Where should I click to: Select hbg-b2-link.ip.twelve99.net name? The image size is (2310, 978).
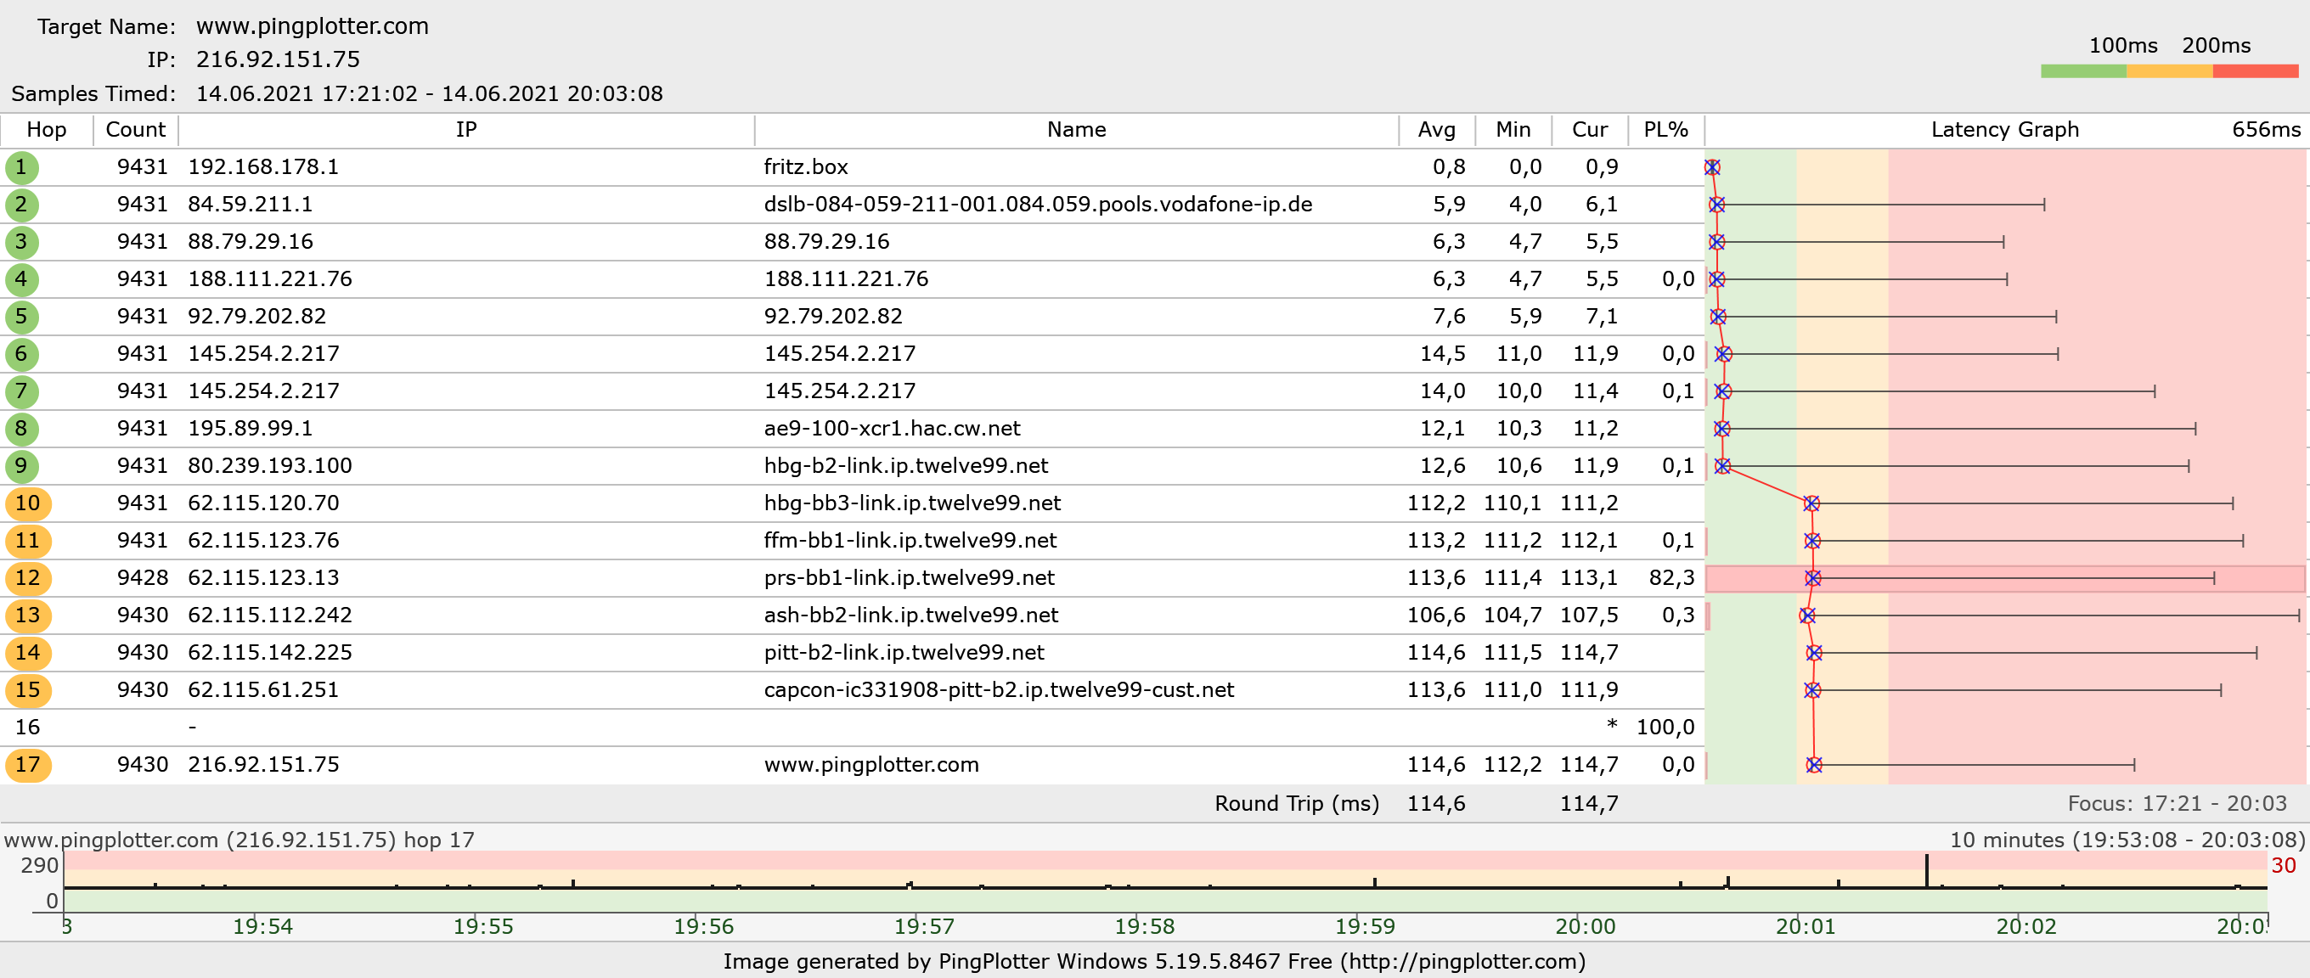click(905, 466)
